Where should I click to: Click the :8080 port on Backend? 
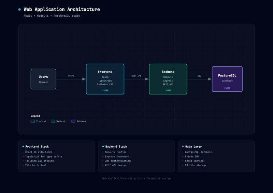(x=168, y=90)
